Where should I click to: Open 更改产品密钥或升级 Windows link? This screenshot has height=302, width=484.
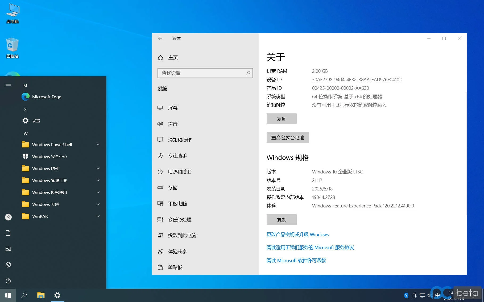click(x=297, y=234)
